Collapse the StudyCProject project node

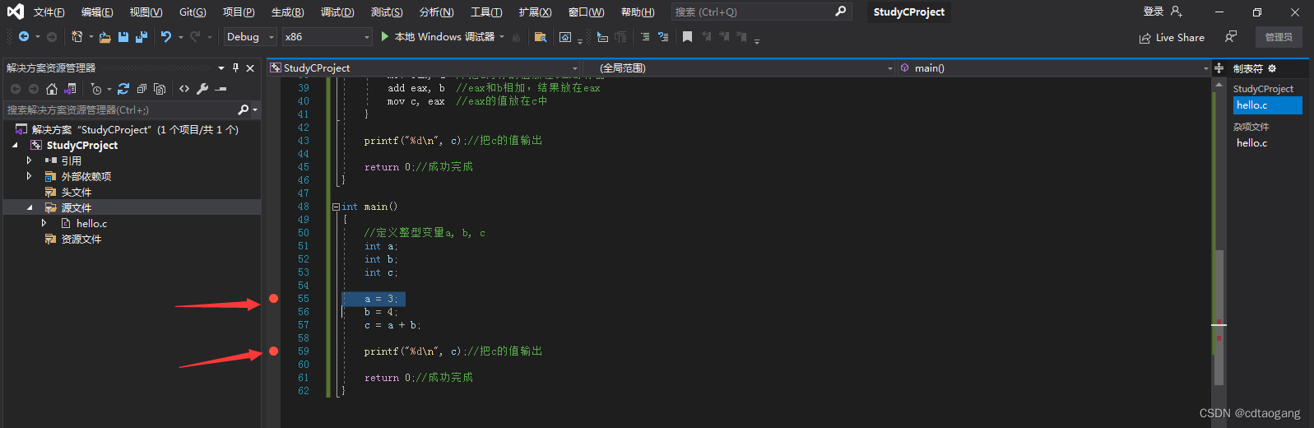(x=15, y=145)
